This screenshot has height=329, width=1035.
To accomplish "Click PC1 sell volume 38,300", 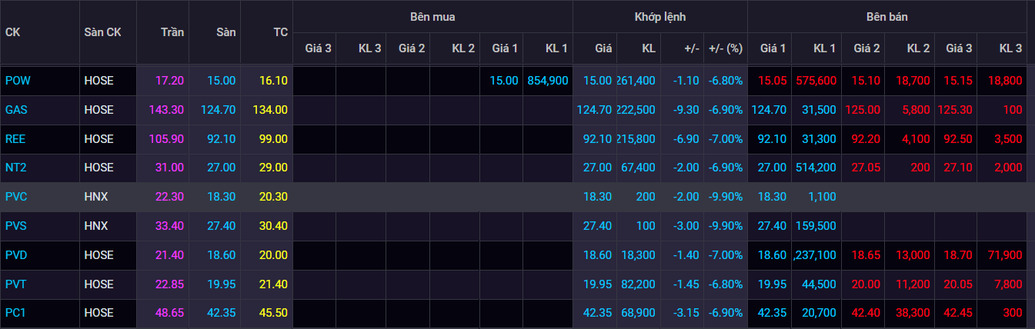I will click(x=912, y=313).
